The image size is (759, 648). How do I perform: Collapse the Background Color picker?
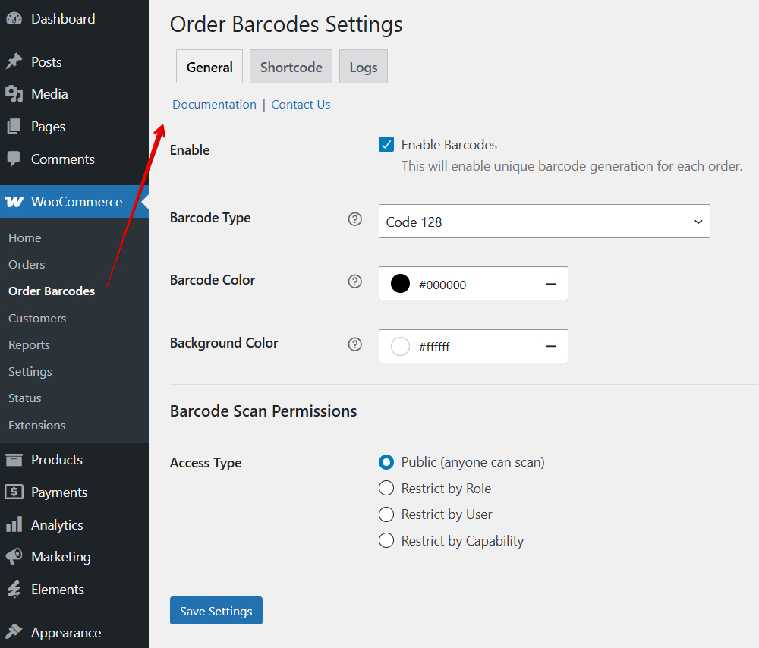click(x=552, y=346)
